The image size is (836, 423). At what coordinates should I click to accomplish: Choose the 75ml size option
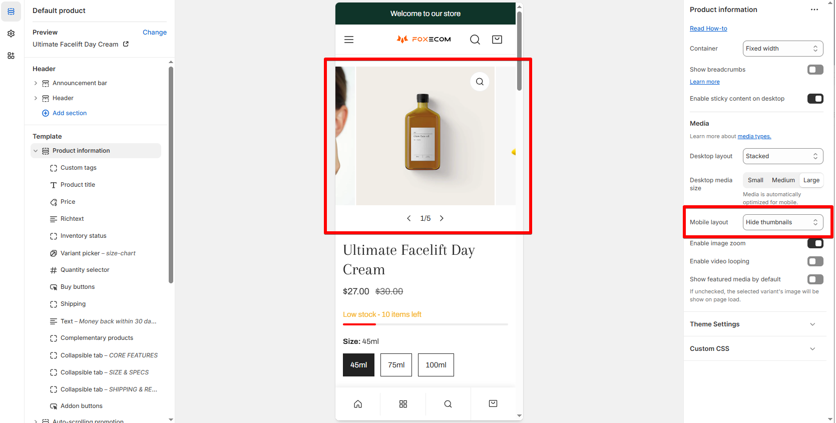396,365
